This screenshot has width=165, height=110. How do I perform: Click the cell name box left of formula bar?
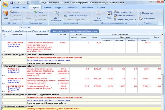(10, 27)
